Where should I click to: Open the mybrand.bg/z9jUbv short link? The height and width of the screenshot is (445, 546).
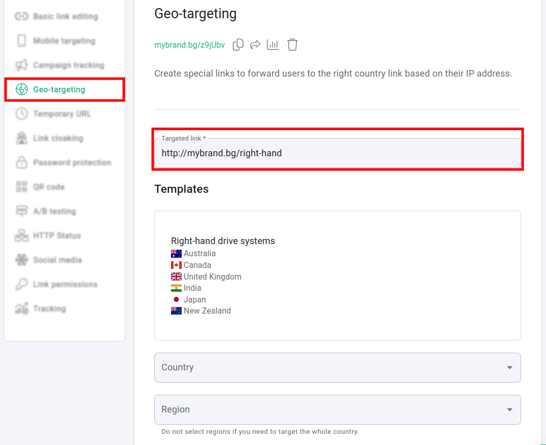tap(189, 45)
